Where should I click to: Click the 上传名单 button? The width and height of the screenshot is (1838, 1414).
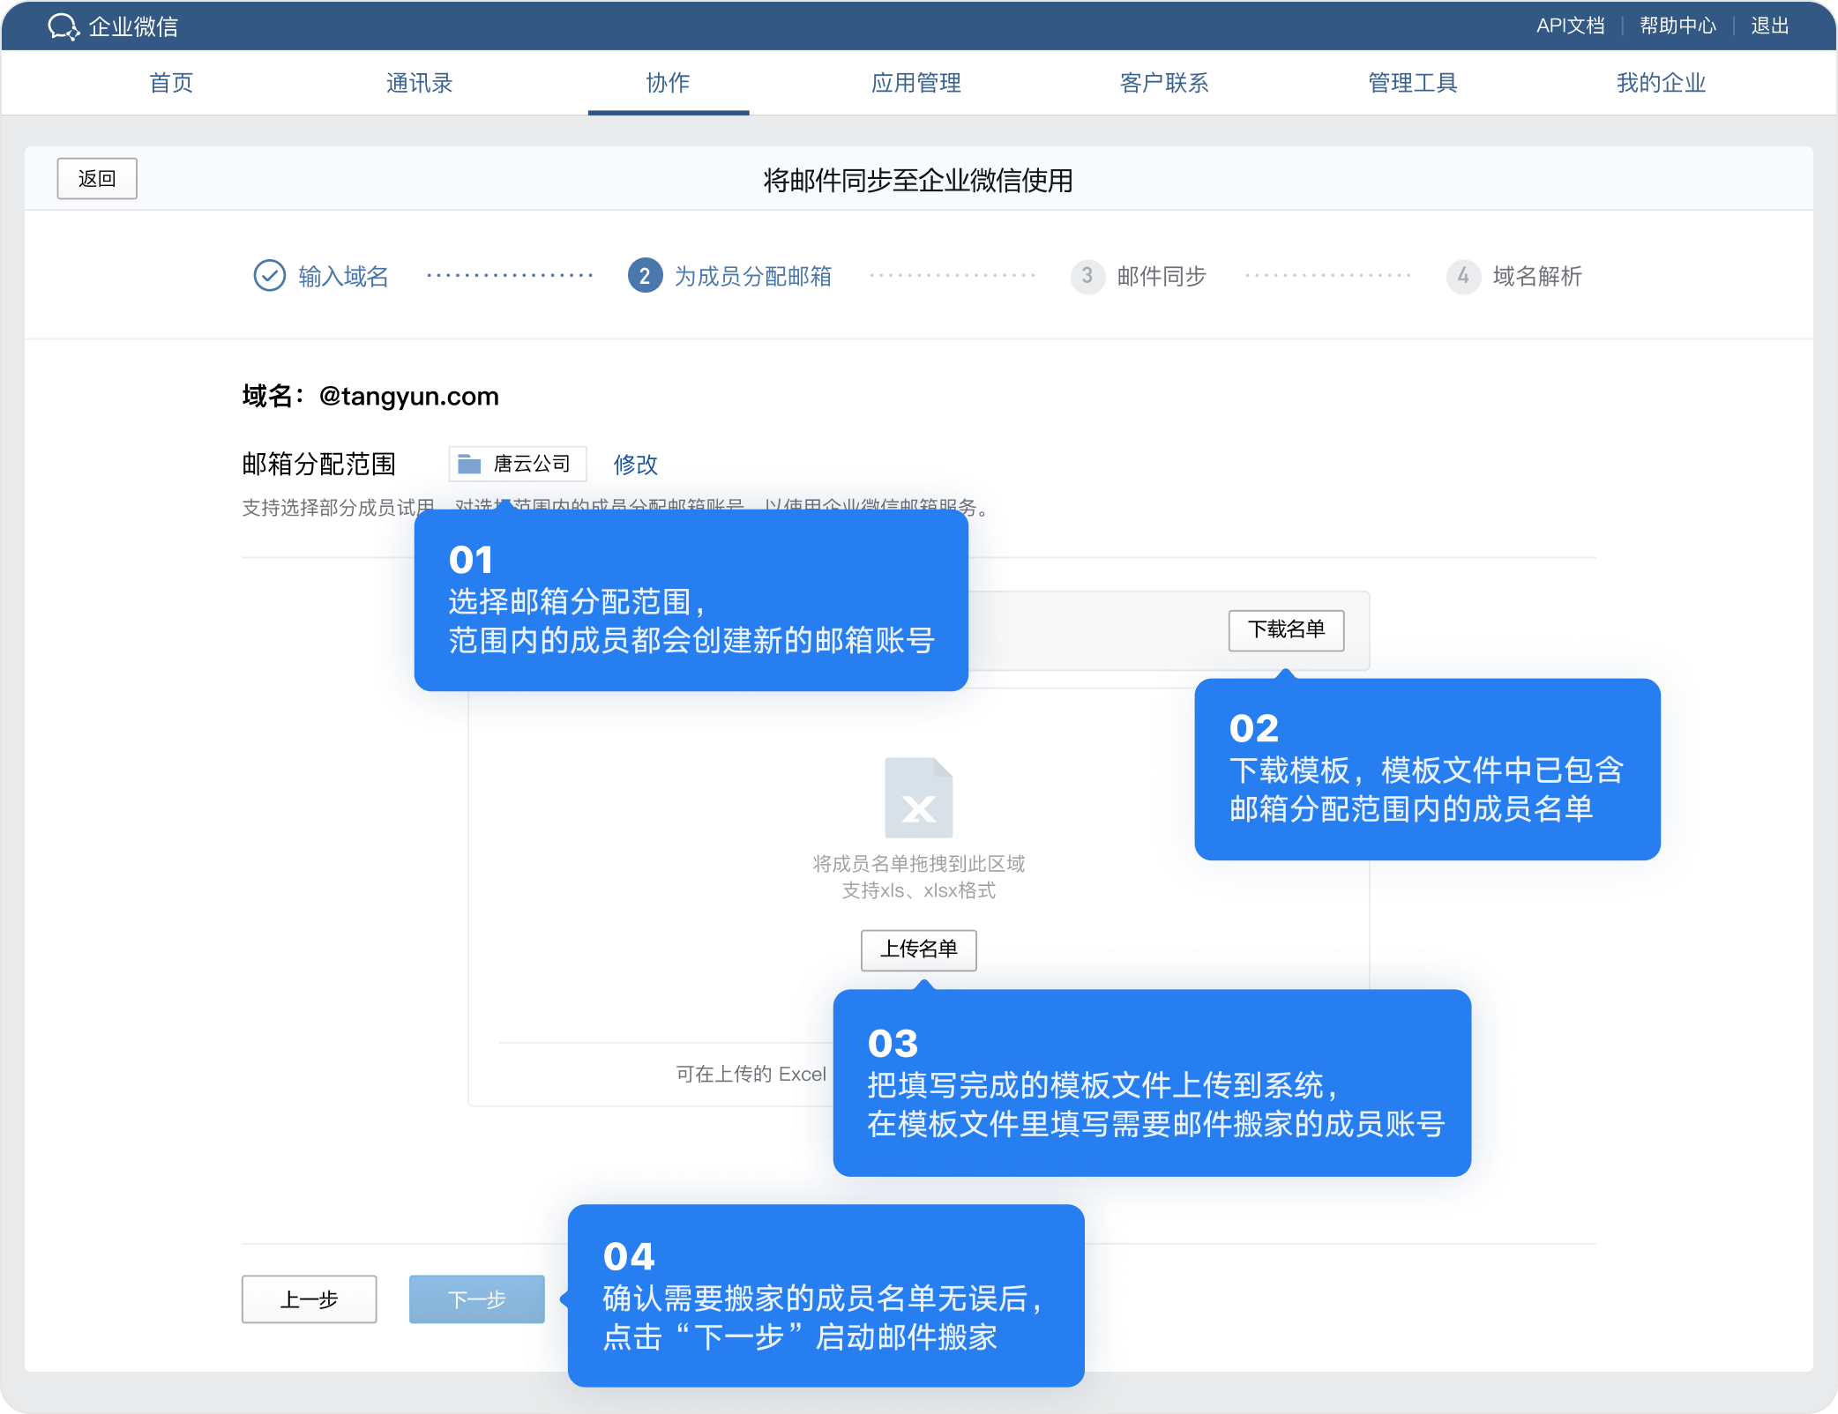(918, 949)
